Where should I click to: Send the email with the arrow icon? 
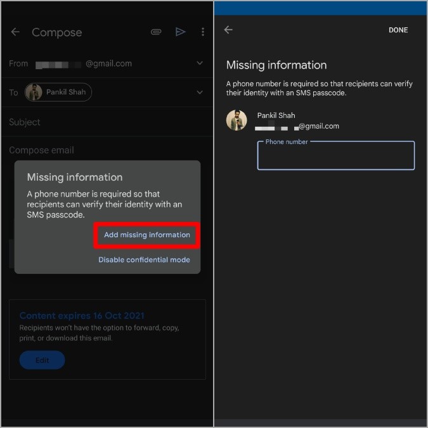point(181,32)
